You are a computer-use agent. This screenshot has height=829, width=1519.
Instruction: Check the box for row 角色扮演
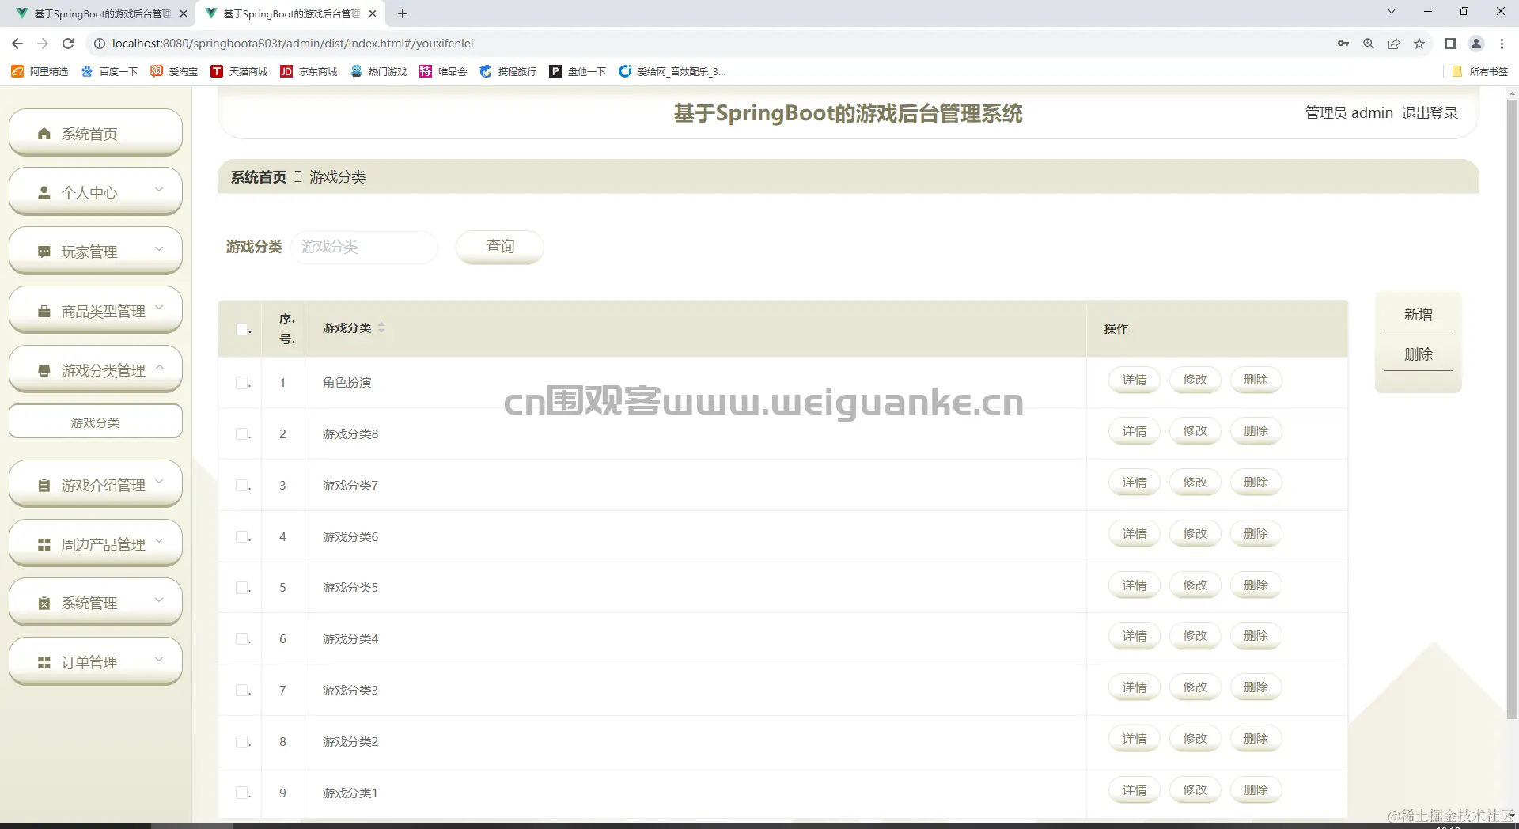(242, 383)
